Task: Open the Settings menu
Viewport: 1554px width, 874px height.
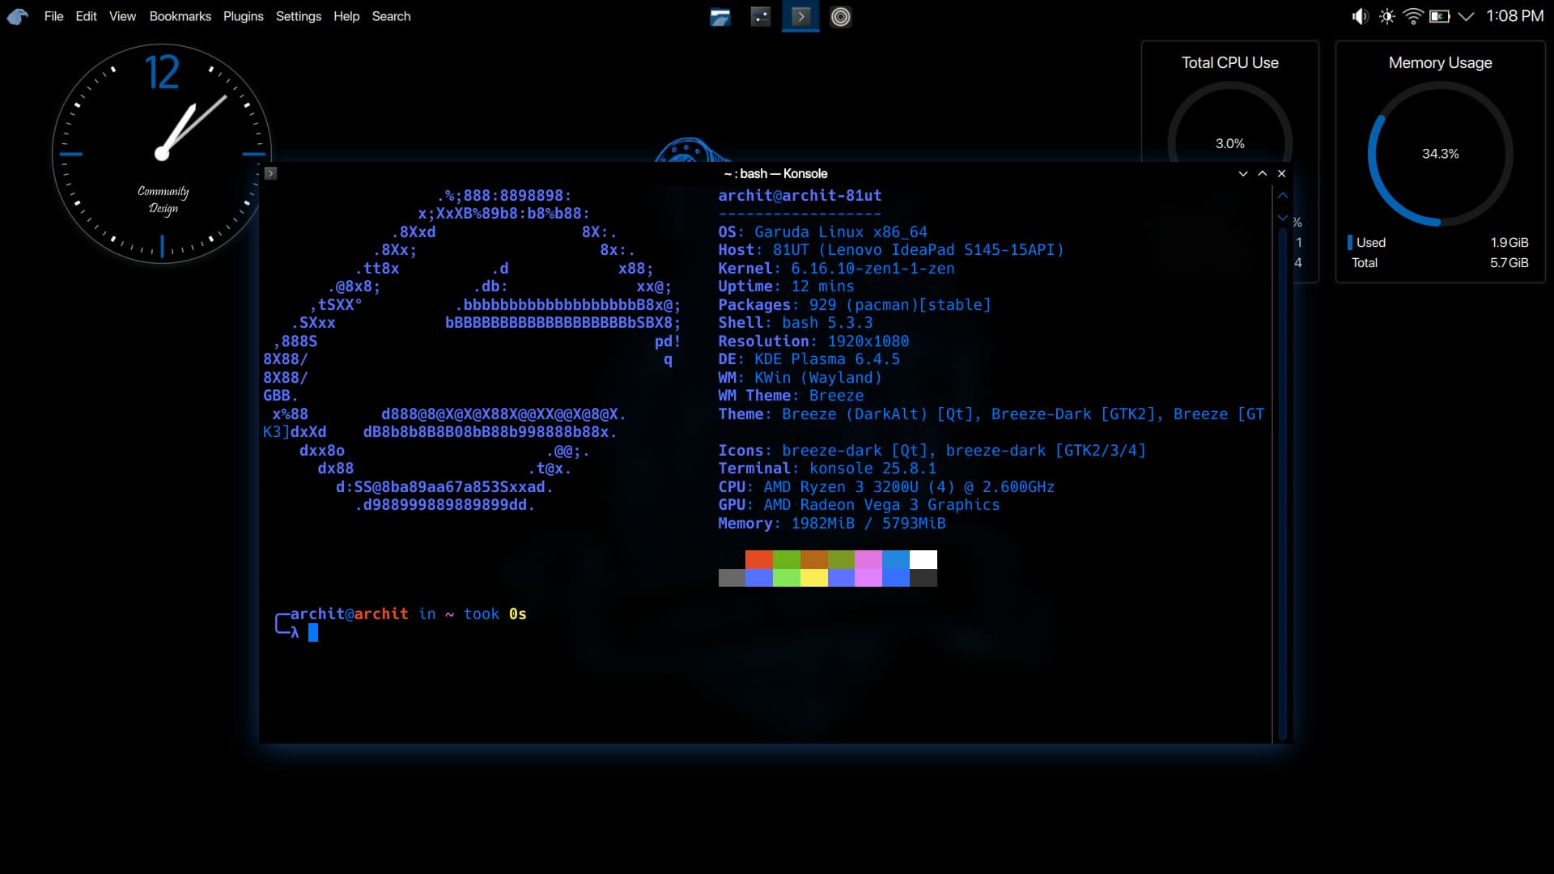Action: 298,16
